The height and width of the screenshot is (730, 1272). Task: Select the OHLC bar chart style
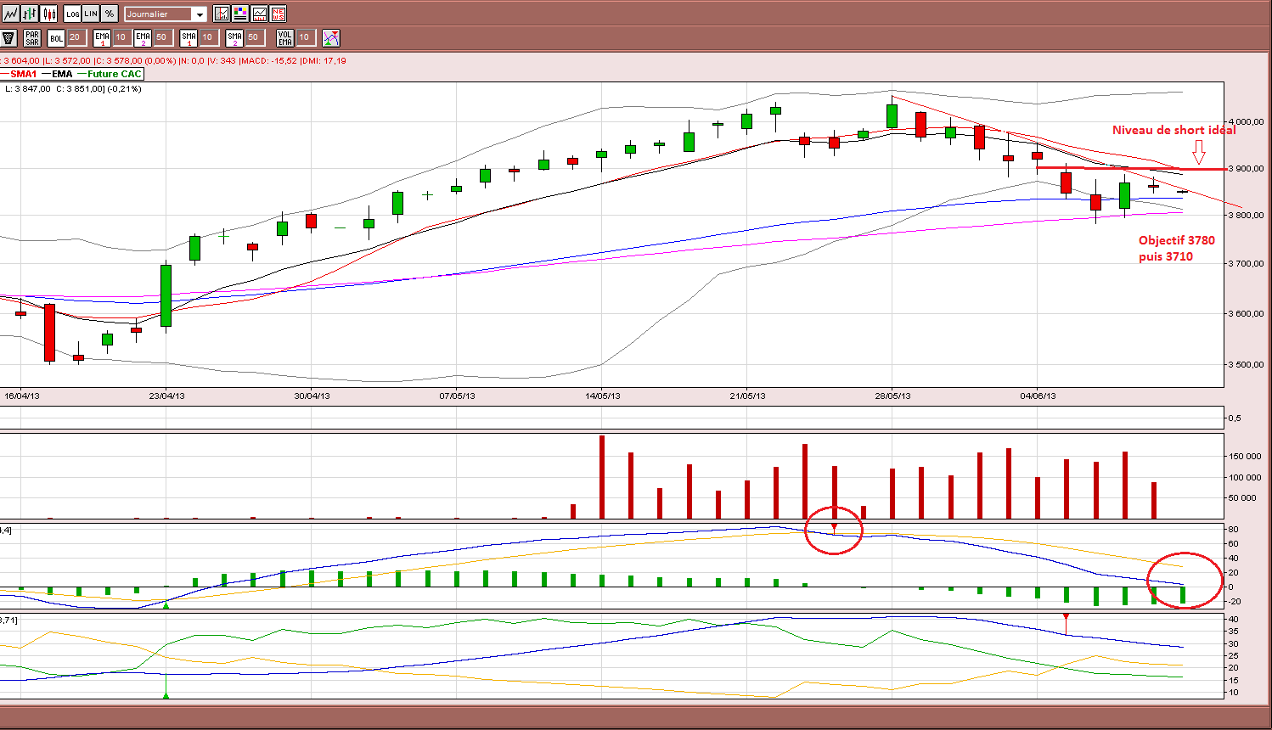[x=31, y=14]
